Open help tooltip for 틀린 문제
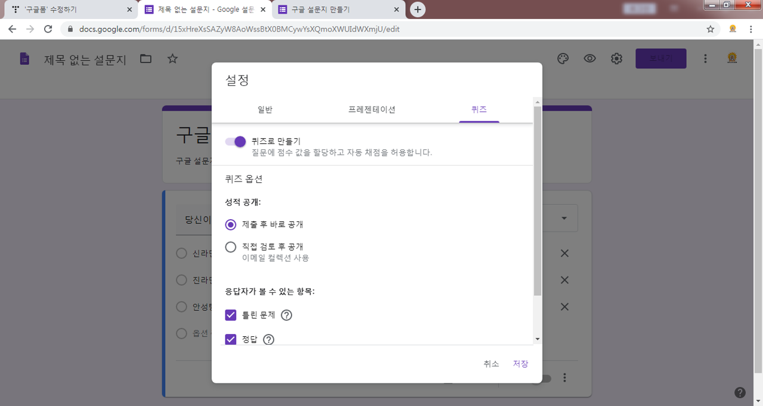The image size is (763, 406). [286, 316]
